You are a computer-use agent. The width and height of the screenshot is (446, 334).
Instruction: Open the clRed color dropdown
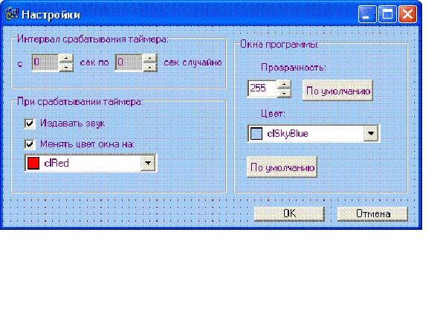[148, 163]
